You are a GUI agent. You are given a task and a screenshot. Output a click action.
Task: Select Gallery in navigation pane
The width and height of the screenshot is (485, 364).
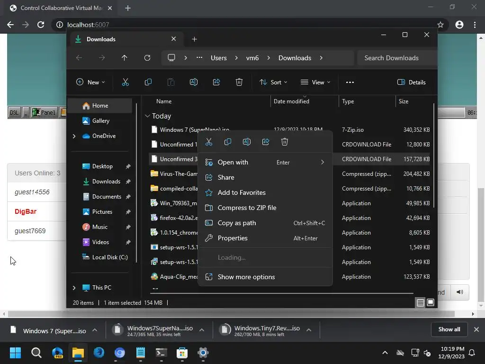pyautogui.click(x=99, y=121)
